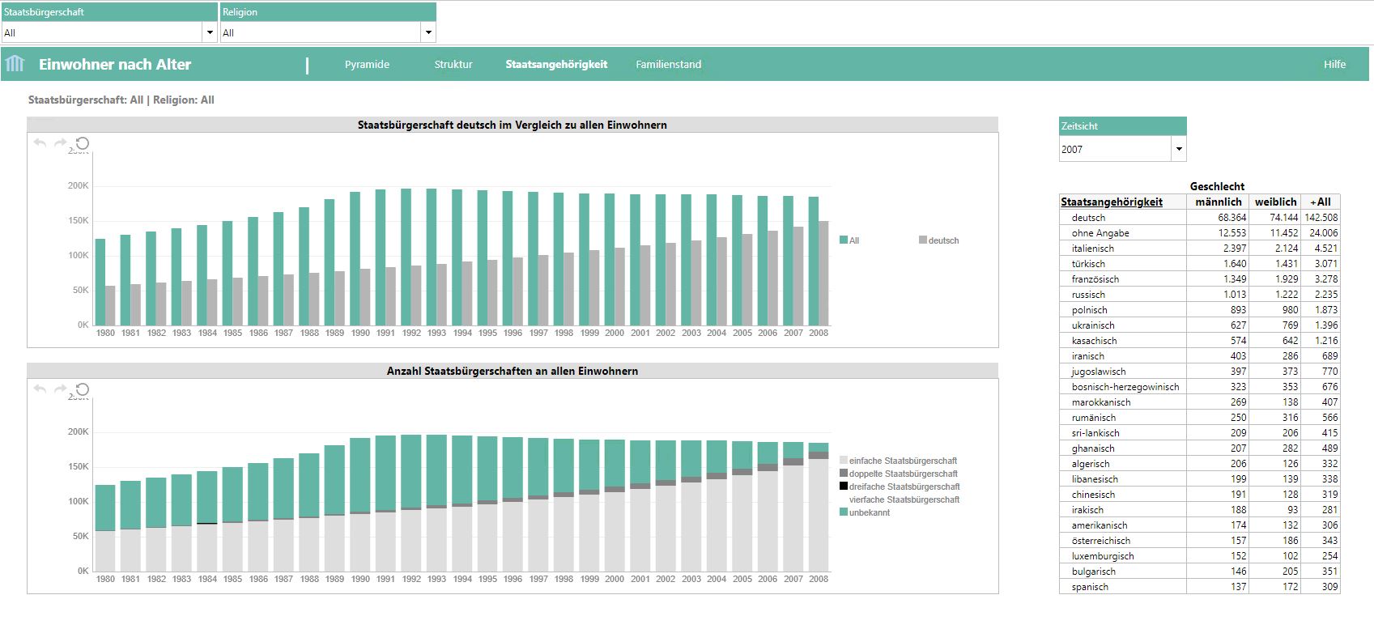Click undo arrow in the lower chart
The height and width of the screenshot is (629, 1374).
click(40, 389)
